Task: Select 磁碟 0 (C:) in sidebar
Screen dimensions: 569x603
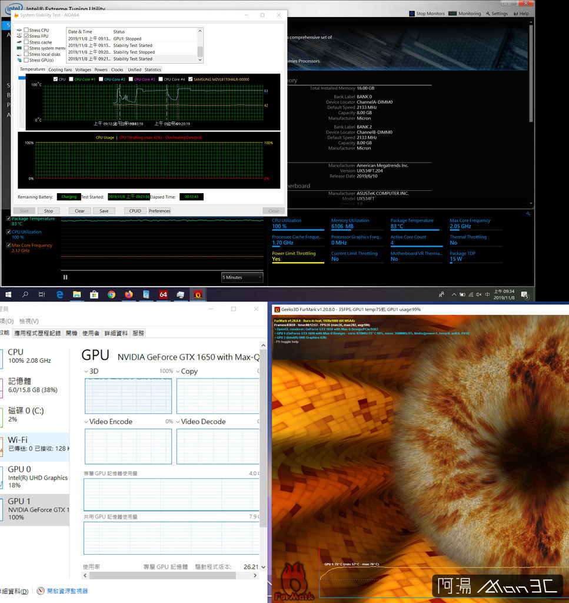Action: 35,415
